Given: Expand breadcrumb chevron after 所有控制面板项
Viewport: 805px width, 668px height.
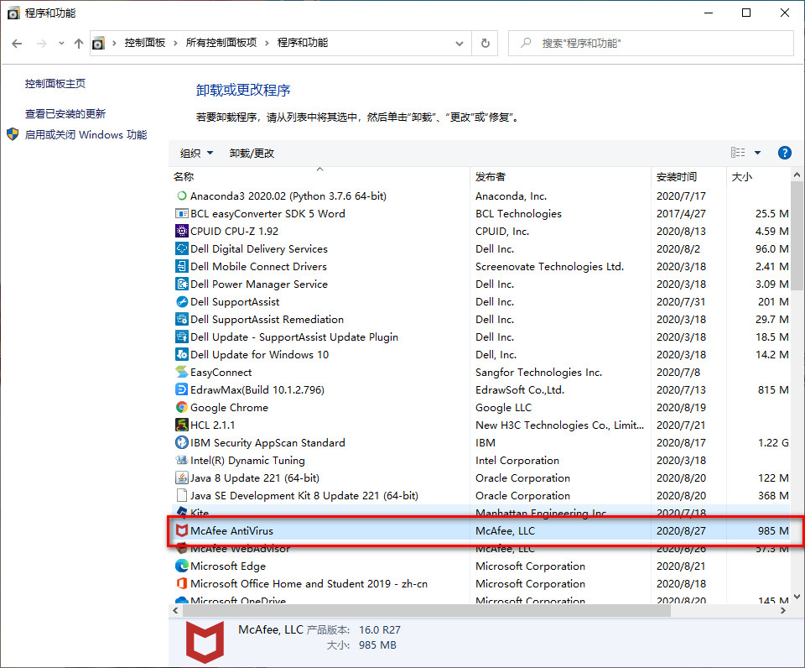Looking at the screenshot, I should point(267,43).
